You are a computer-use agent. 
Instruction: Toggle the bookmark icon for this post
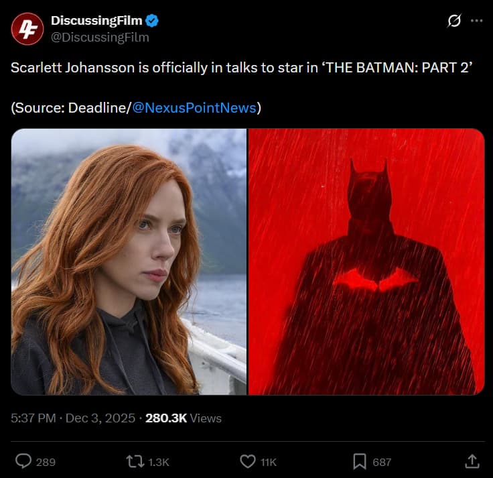coord(360,461)
